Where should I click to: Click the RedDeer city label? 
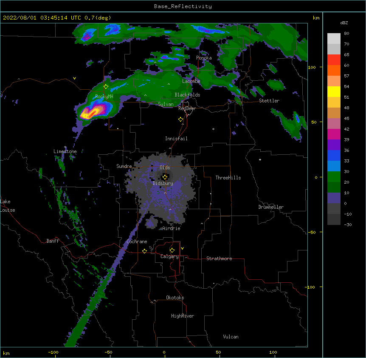point(187,108)
